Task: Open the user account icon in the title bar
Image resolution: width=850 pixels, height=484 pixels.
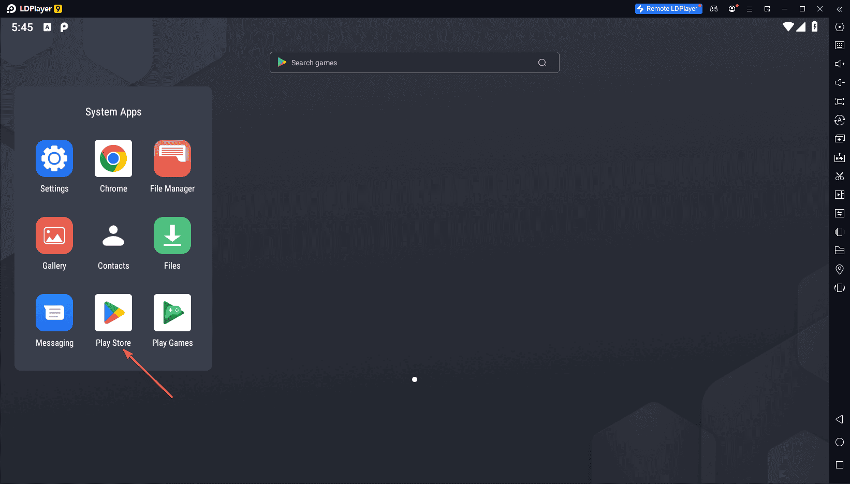Action: [x=732, y=9]
